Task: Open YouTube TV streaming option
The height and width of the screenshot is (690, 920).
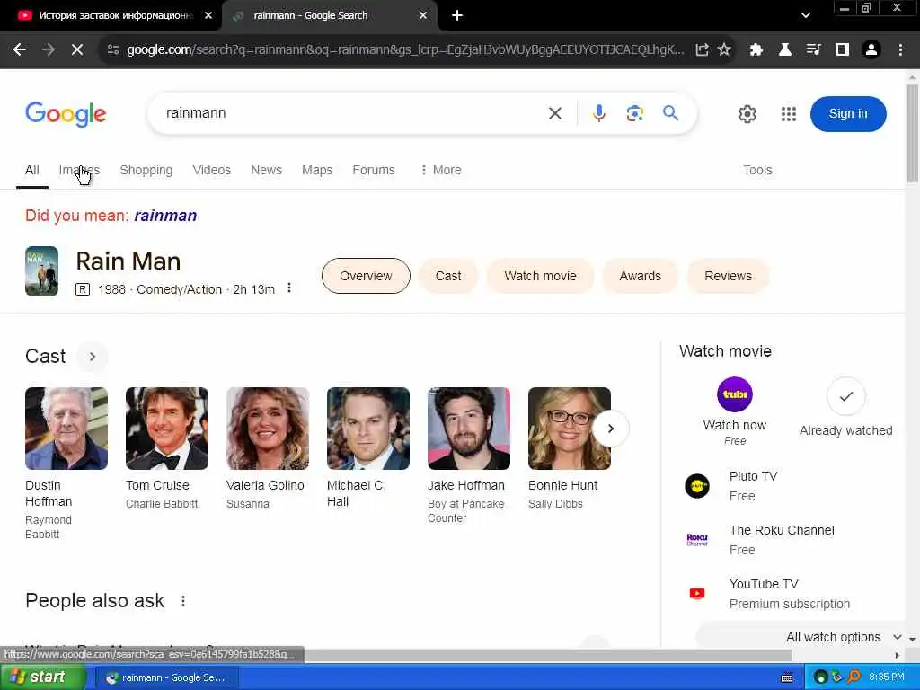Action: tap(766, 594)
